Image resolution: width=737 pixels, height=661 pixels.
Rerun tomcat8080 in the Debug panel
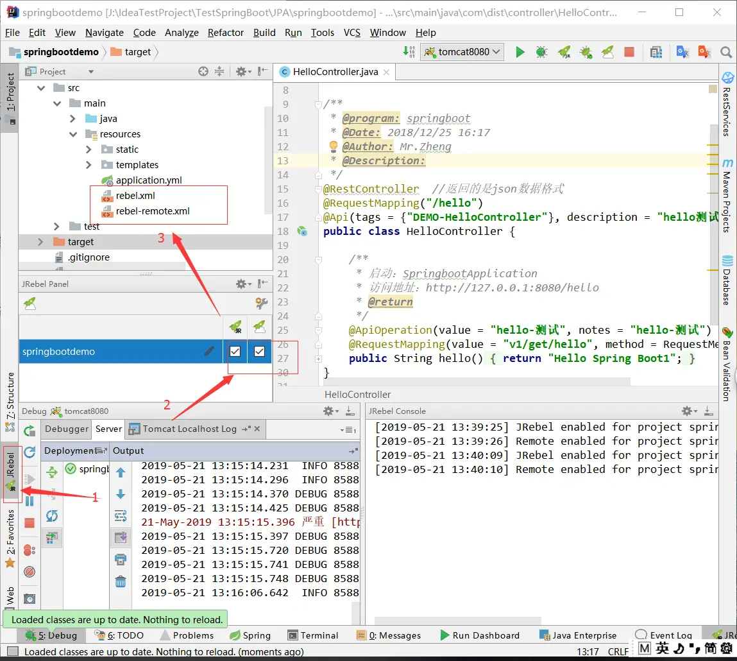(x=30, y=430)
